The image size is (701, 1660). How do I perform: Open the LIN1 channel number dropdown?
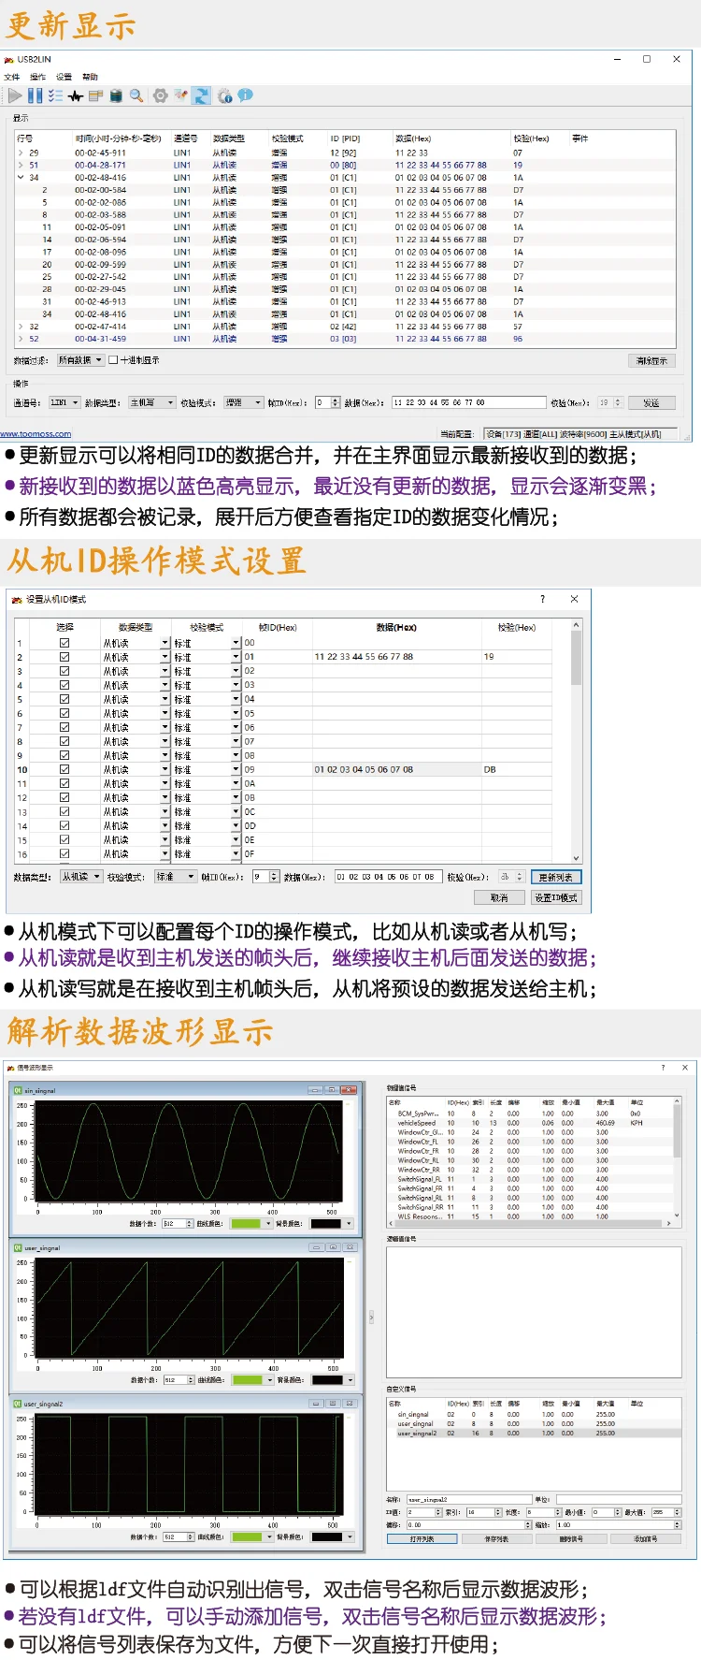tap(64, 402)
